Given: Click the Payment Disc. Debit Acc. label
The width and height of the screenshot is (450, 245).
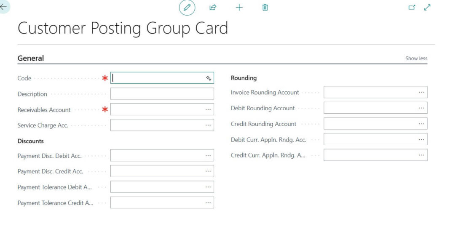Looking at the screenshot, I should point(49,156).
